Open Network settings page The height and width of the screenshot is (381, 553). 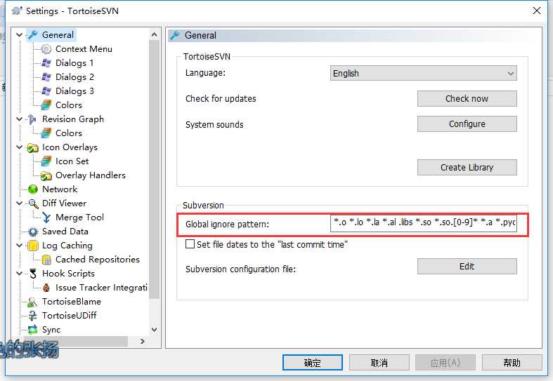tap(60, 189)
